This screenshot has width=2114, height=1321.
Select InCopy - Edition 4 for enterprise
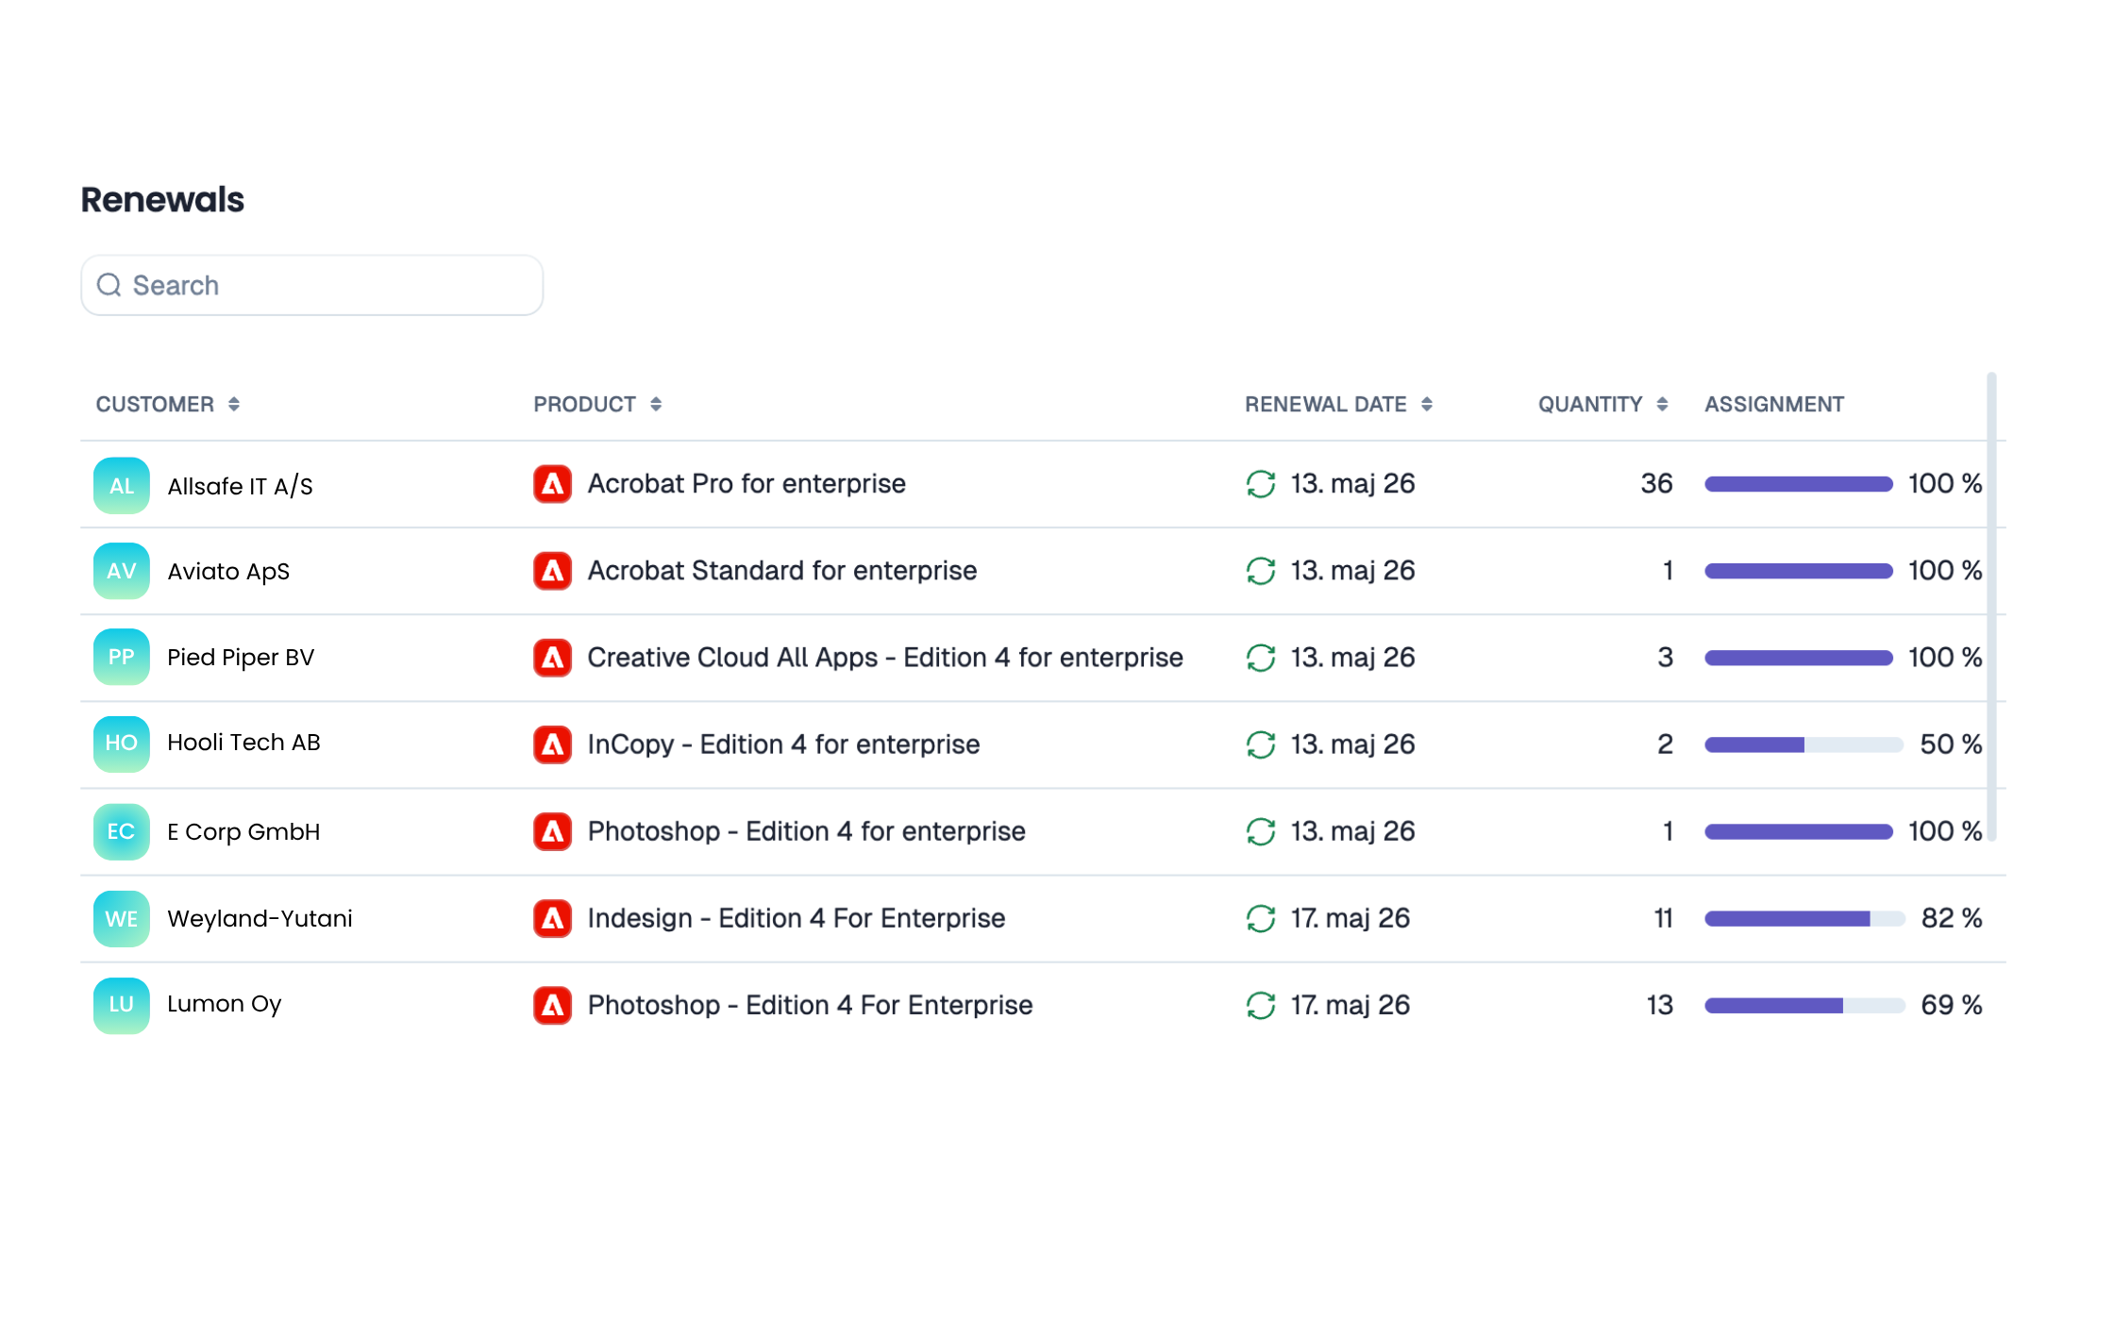point(783,744)
